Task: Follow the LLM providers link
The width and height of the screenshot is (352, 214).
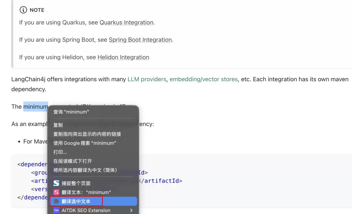Action: coord(147,79)
